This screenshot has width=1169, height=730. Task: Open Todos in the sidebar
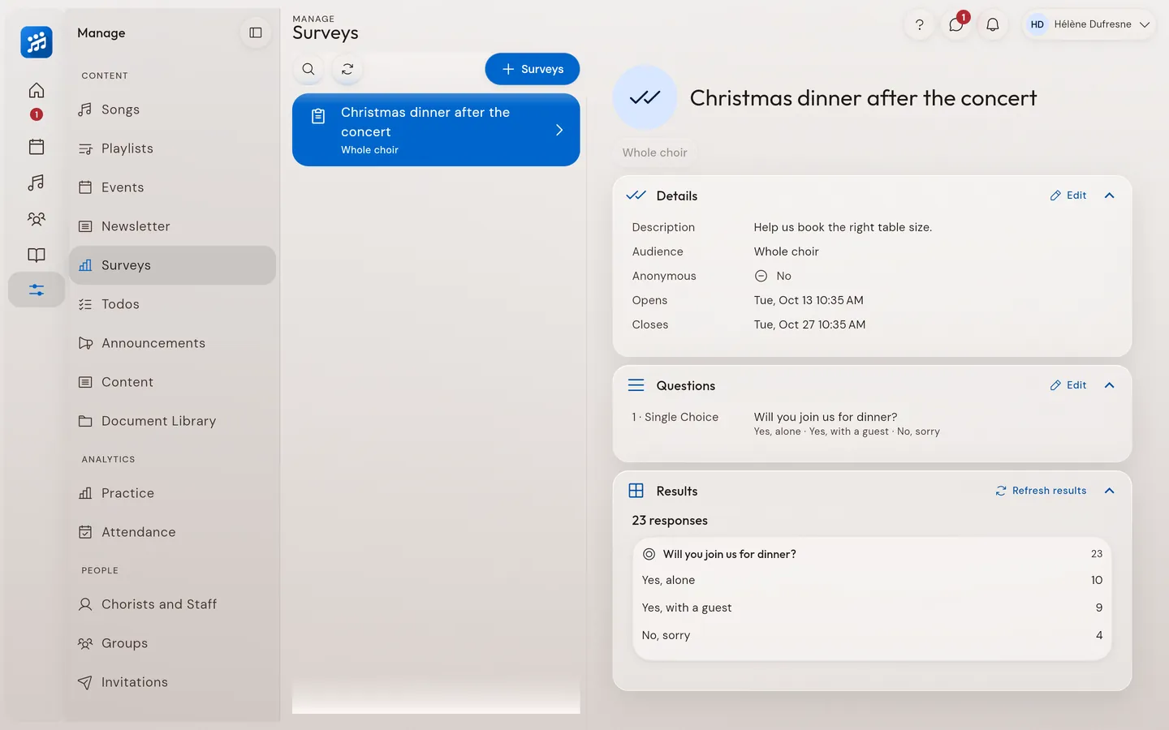pyautogui.click(x=172, y=304)
